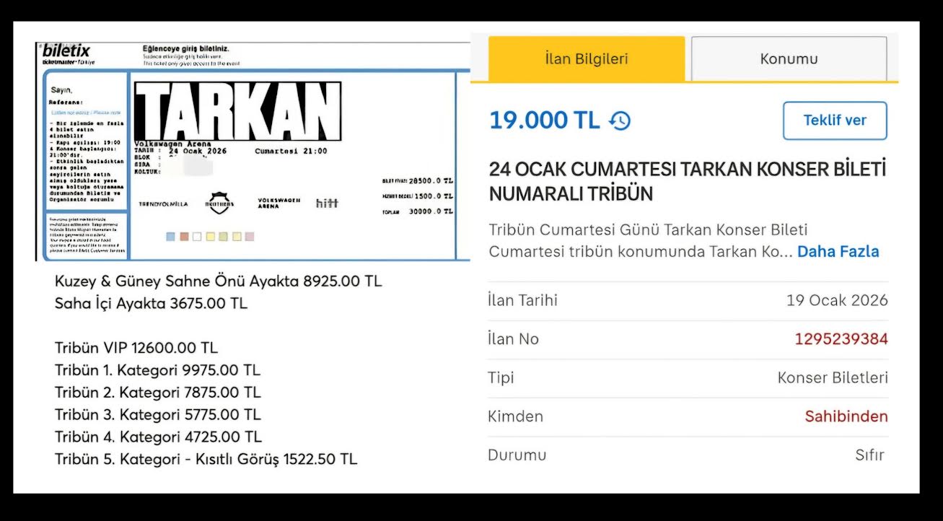
Task: Click the hitt sponsor logo
Action: pyautogui.click(x=326, y=203)
